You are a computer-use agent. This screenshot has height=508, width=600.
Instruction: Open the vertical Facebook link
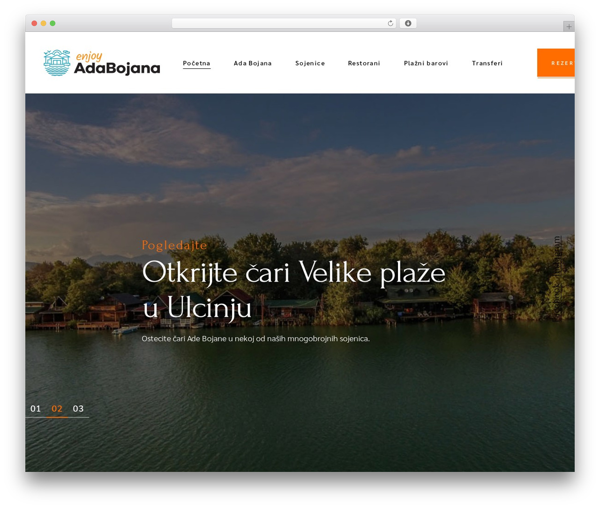556,303
